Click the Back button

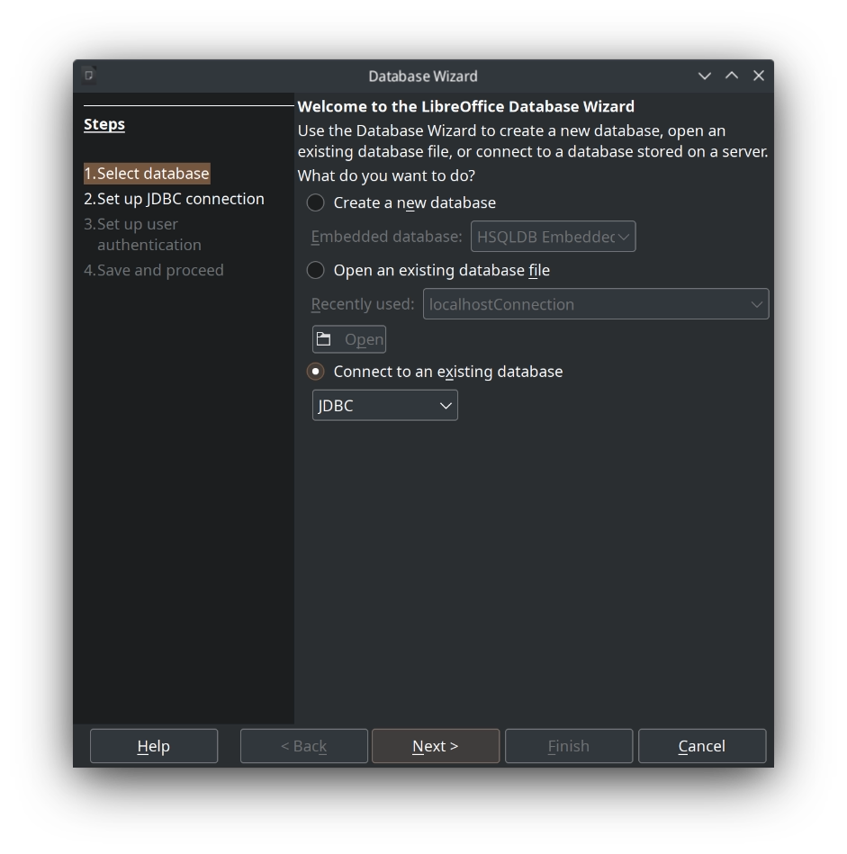[304, 746]
